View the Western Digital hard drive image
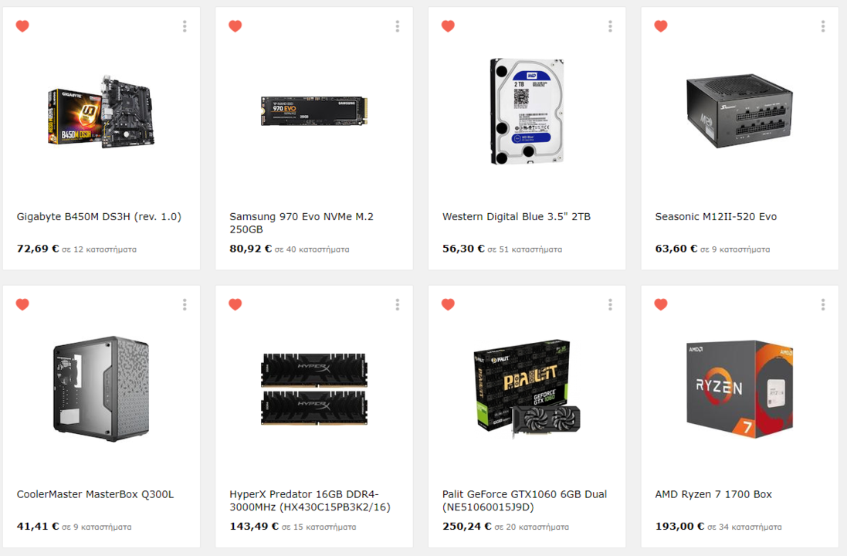This screenshot has width=847, height=556. 527,110
